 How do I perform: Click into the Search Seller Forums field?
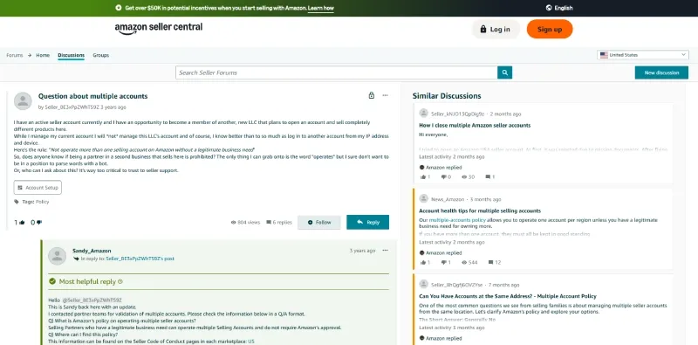pyautogui.click(x=337, y=72)
